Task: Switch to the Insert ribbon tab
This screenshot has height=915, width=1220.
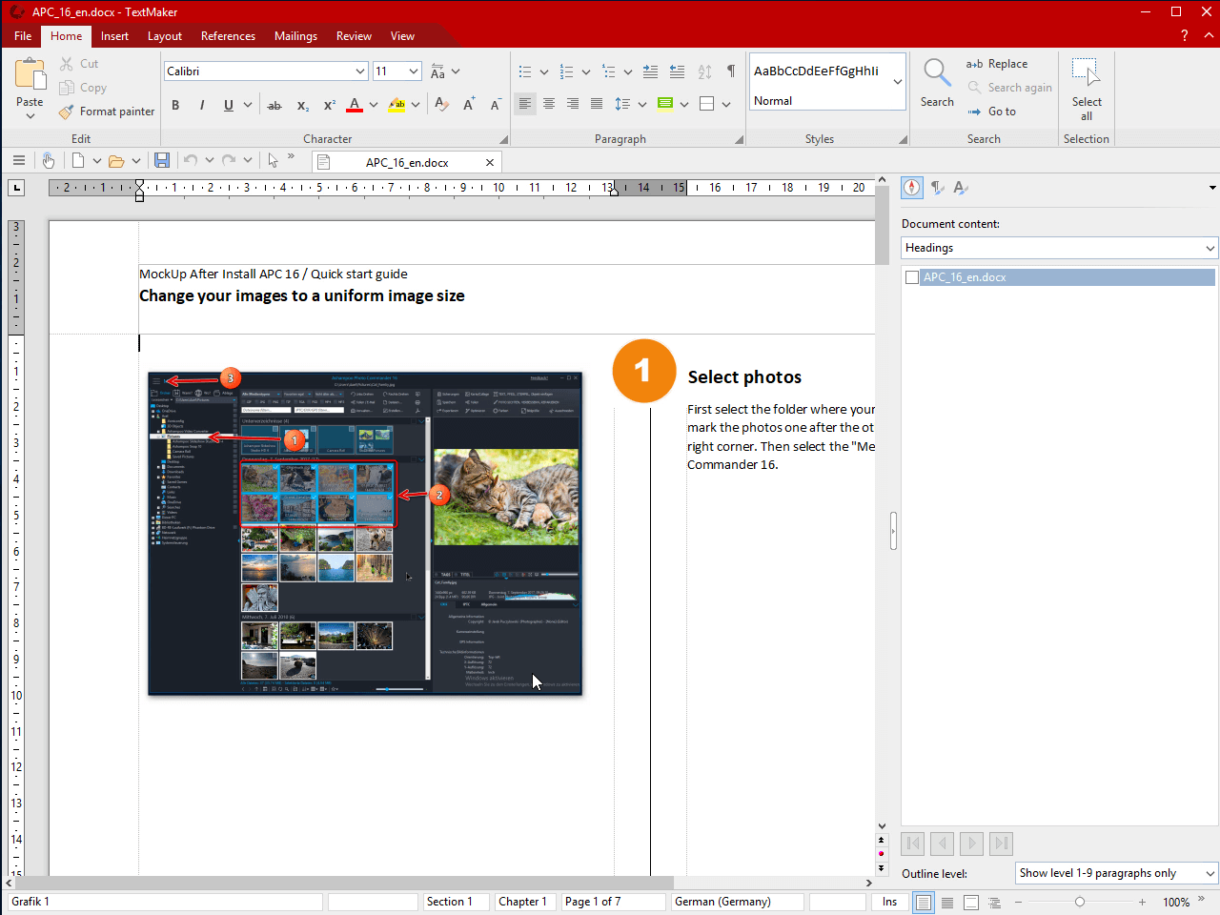Action: pyautogui.click(x=114, y=36)
